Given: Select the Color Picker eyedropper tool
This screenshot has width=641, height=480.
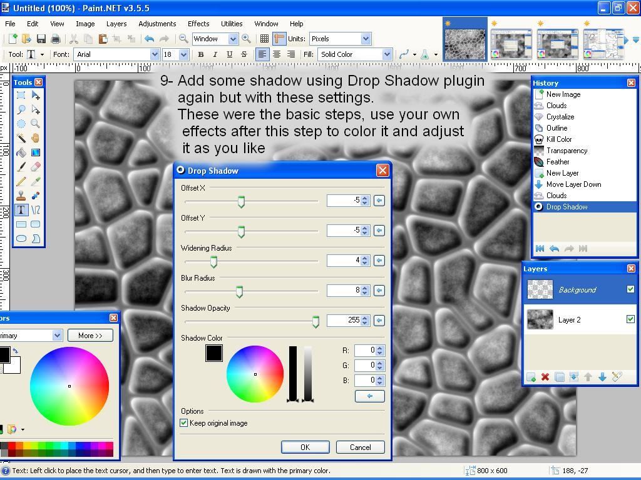Looking at the screenshot, I should [36, 181].
